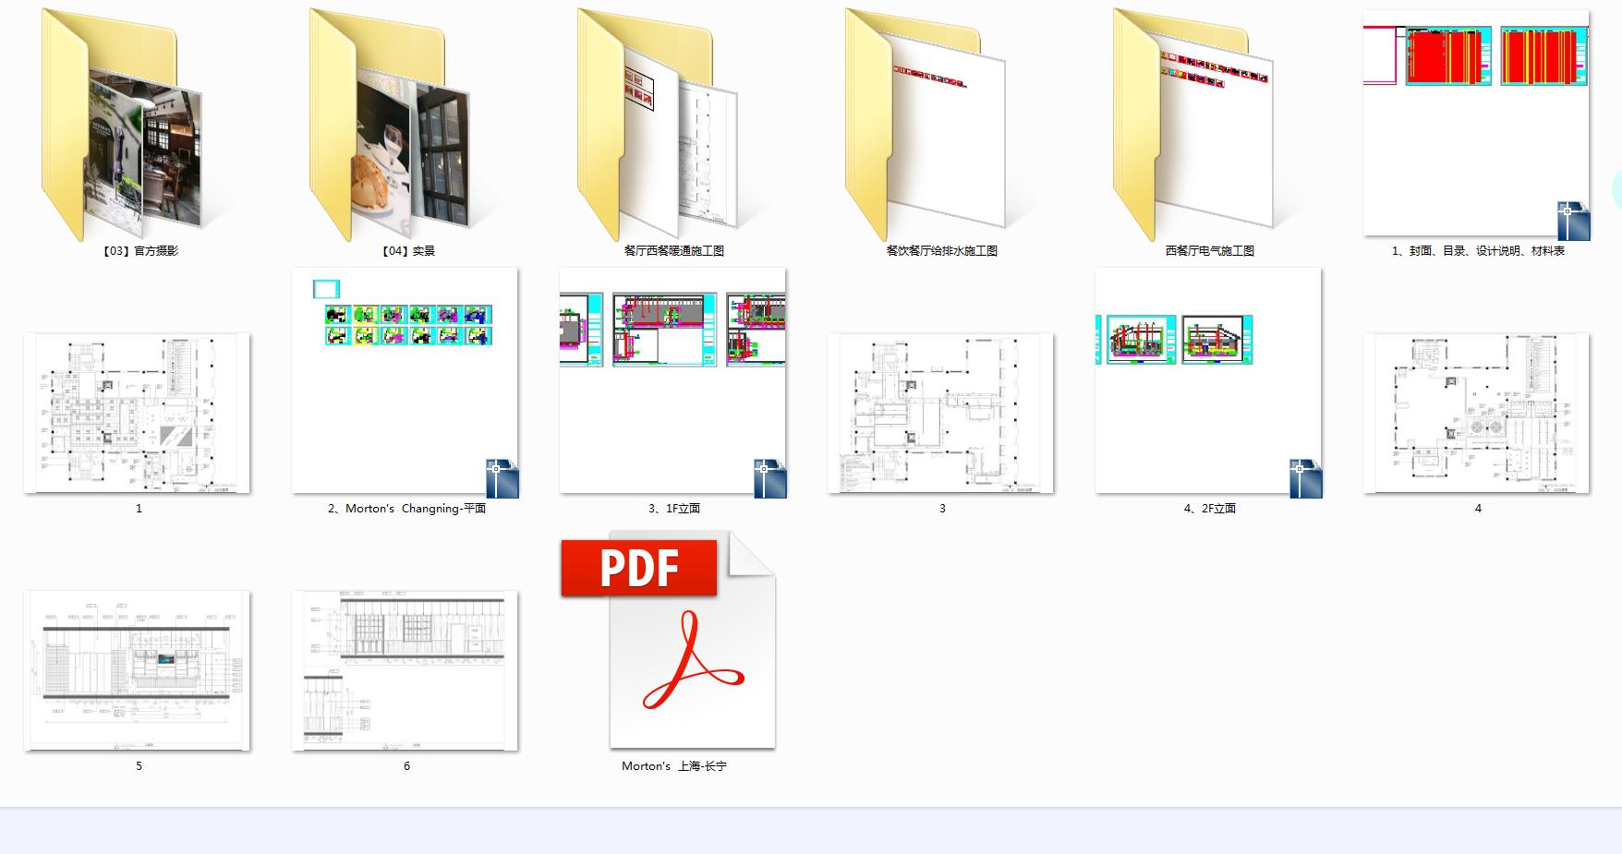
Task: Click the label 3、1F立面
Action: tap(674, 509)
